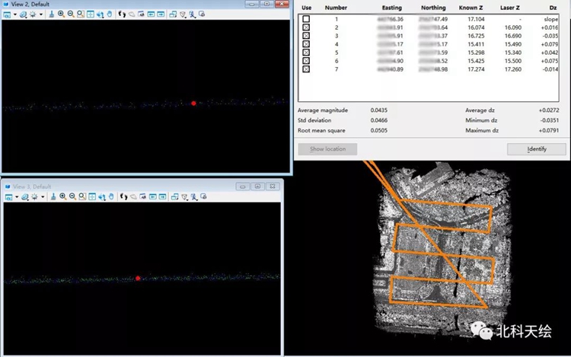Uncheck the Use checkbox for point 4
The width and height of the screenshot is (571, 357).
tap(306, 44)
